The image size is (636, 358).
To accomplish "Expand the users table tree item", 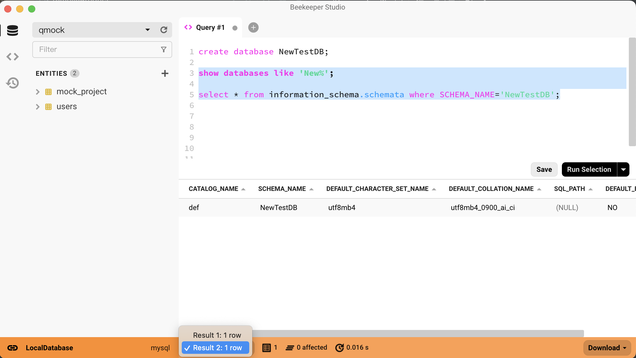I will (38, 107).
